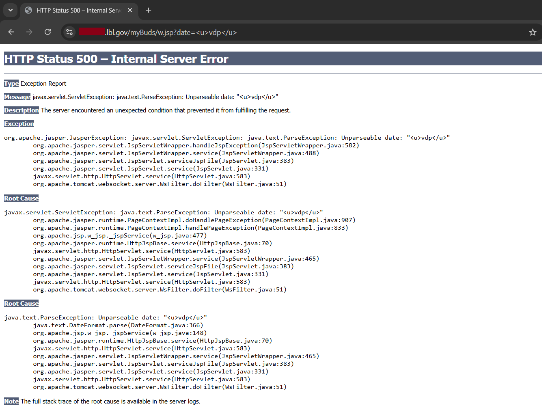The image size is (550, 410).
Task: Select the first Root Cause heading
Action: tap(21, 198)
